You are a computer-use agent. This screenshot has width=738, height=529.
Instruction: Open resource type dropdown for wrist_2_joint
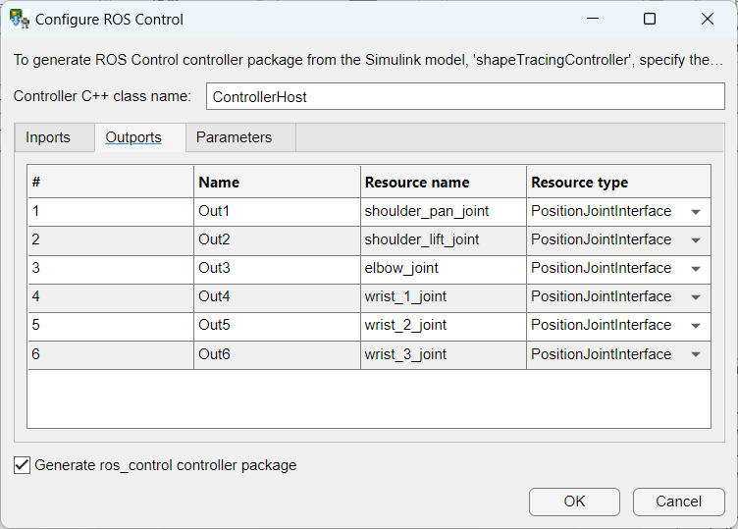pyautogui.click(x=695, y=326)
